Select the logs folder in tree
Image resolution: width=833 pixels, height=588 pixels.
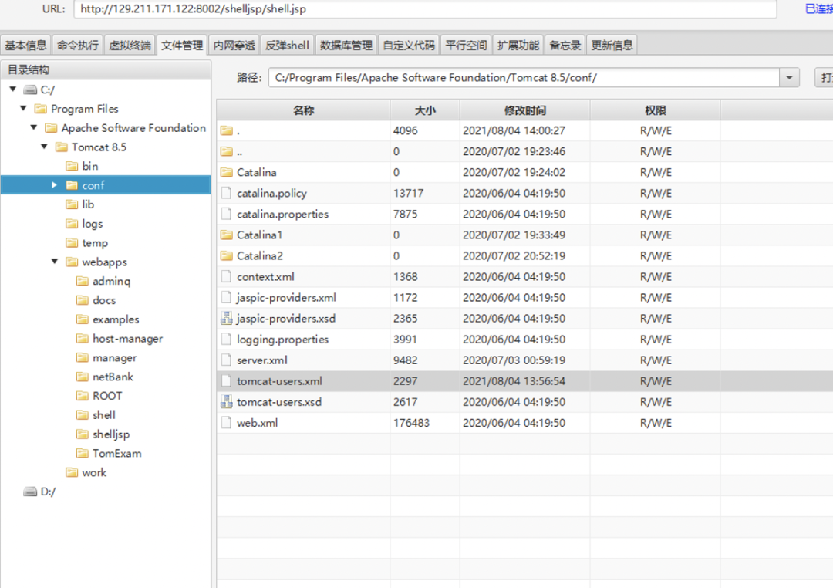pyautogui.click(x=92, y=224)
